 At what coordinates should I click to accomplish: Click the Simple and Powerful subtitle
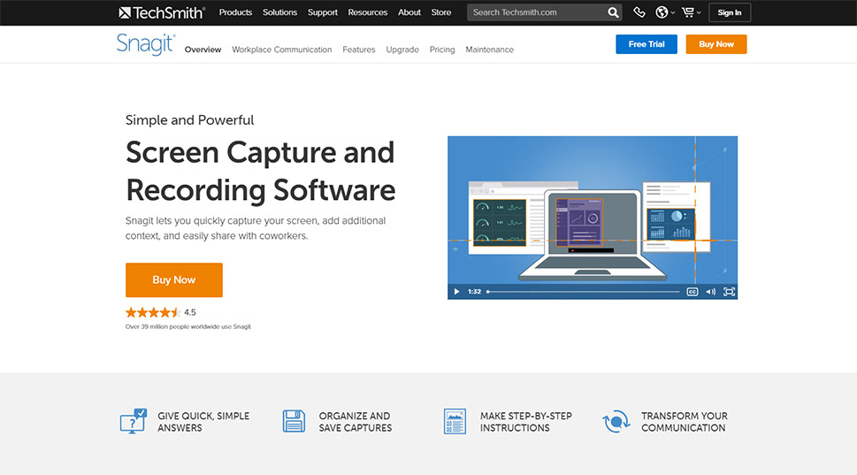(189, 120)
